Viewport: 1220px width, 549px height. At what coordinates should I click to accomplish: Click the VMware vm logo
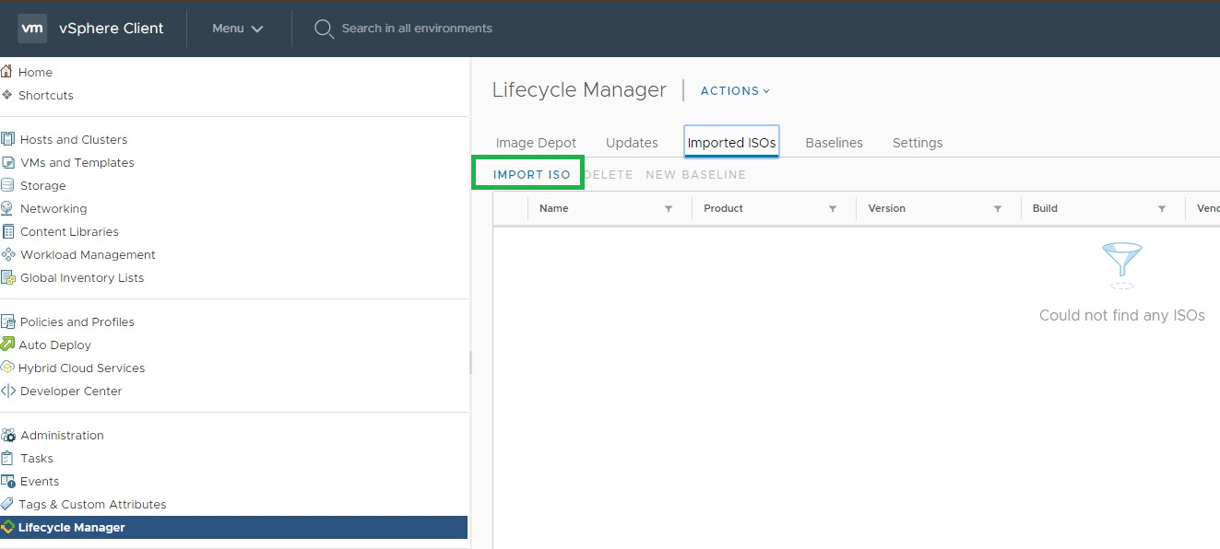(x=32, y=29)
